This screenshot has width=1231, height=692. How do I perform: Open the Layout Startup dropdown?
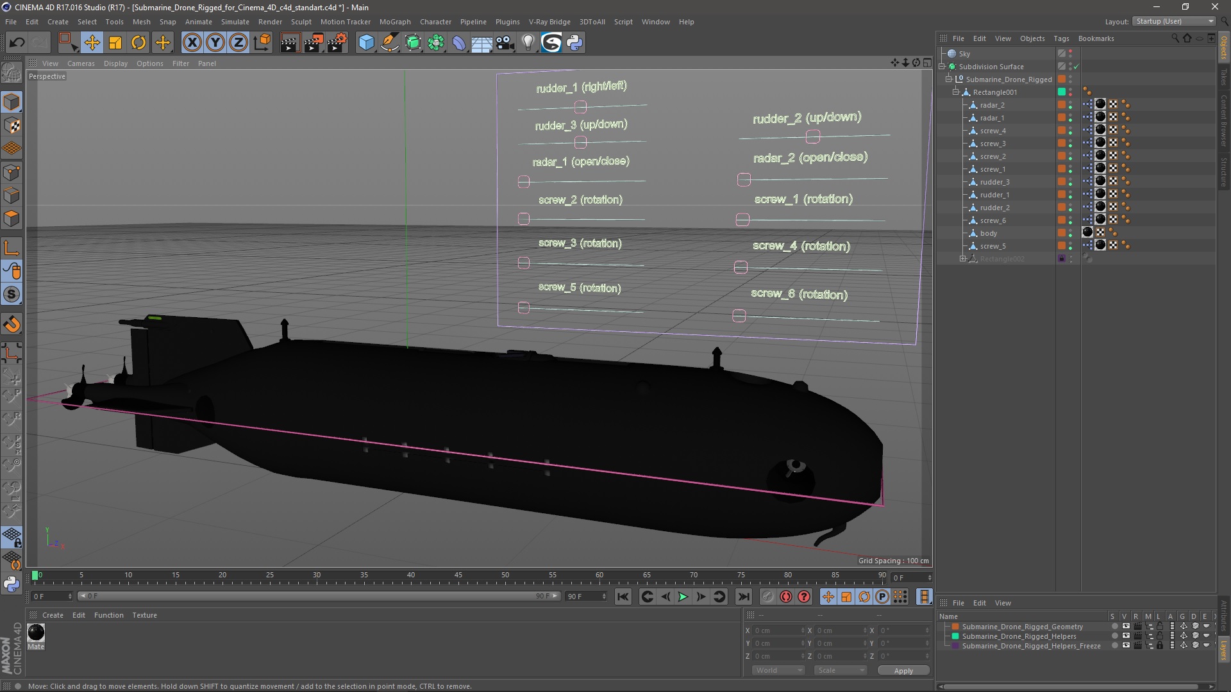pos(1174,21)
